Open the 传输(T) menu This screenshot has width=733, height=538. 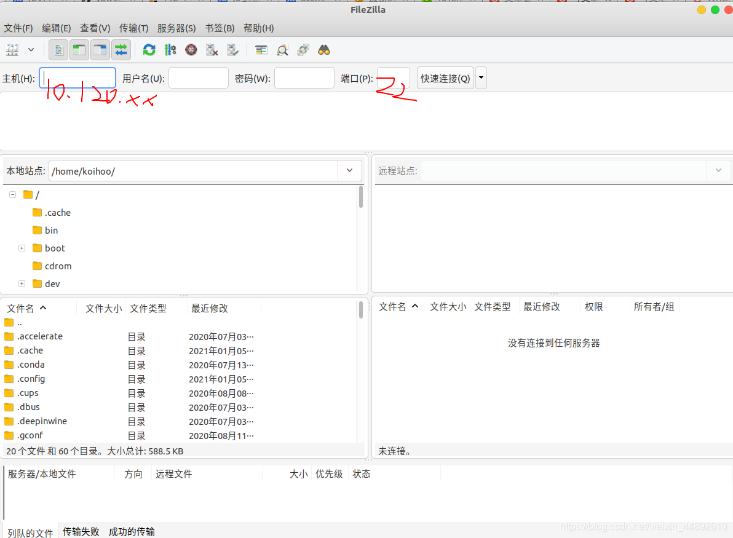[133, 28]
